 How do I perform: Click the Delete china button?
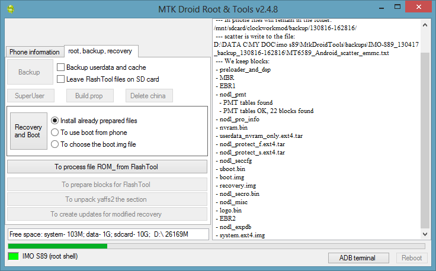[x=149, y=96]
